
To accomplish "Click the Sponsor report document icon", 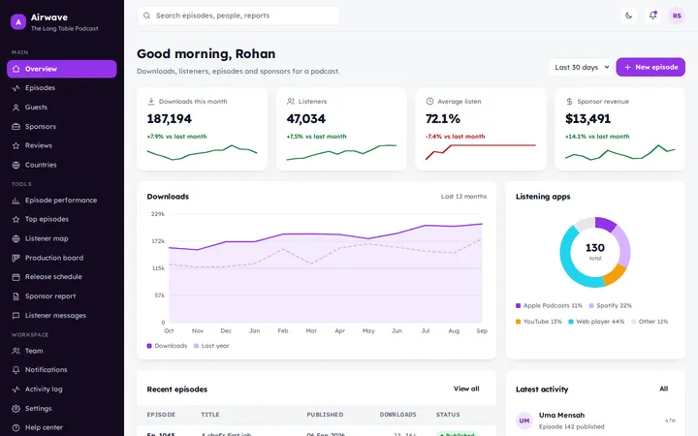I will coord(16,296).
